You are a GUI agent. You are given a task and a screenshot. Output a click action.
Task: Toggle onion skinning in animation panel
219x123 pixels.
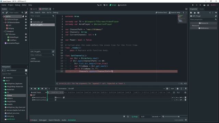178,88
